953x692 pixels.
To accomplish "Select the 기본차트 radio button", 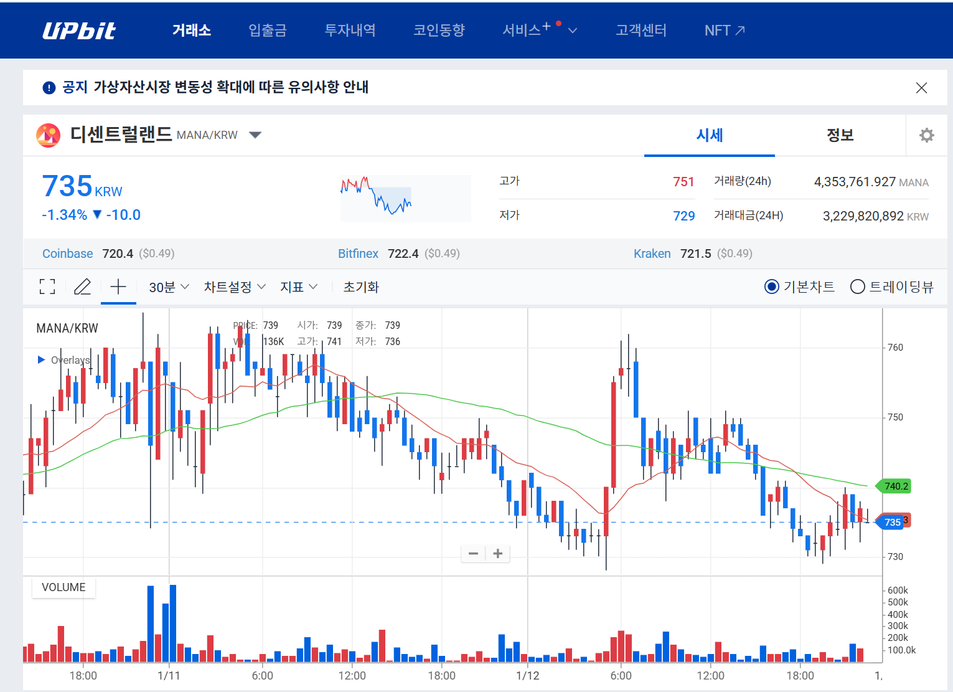I will coord(772,287).
